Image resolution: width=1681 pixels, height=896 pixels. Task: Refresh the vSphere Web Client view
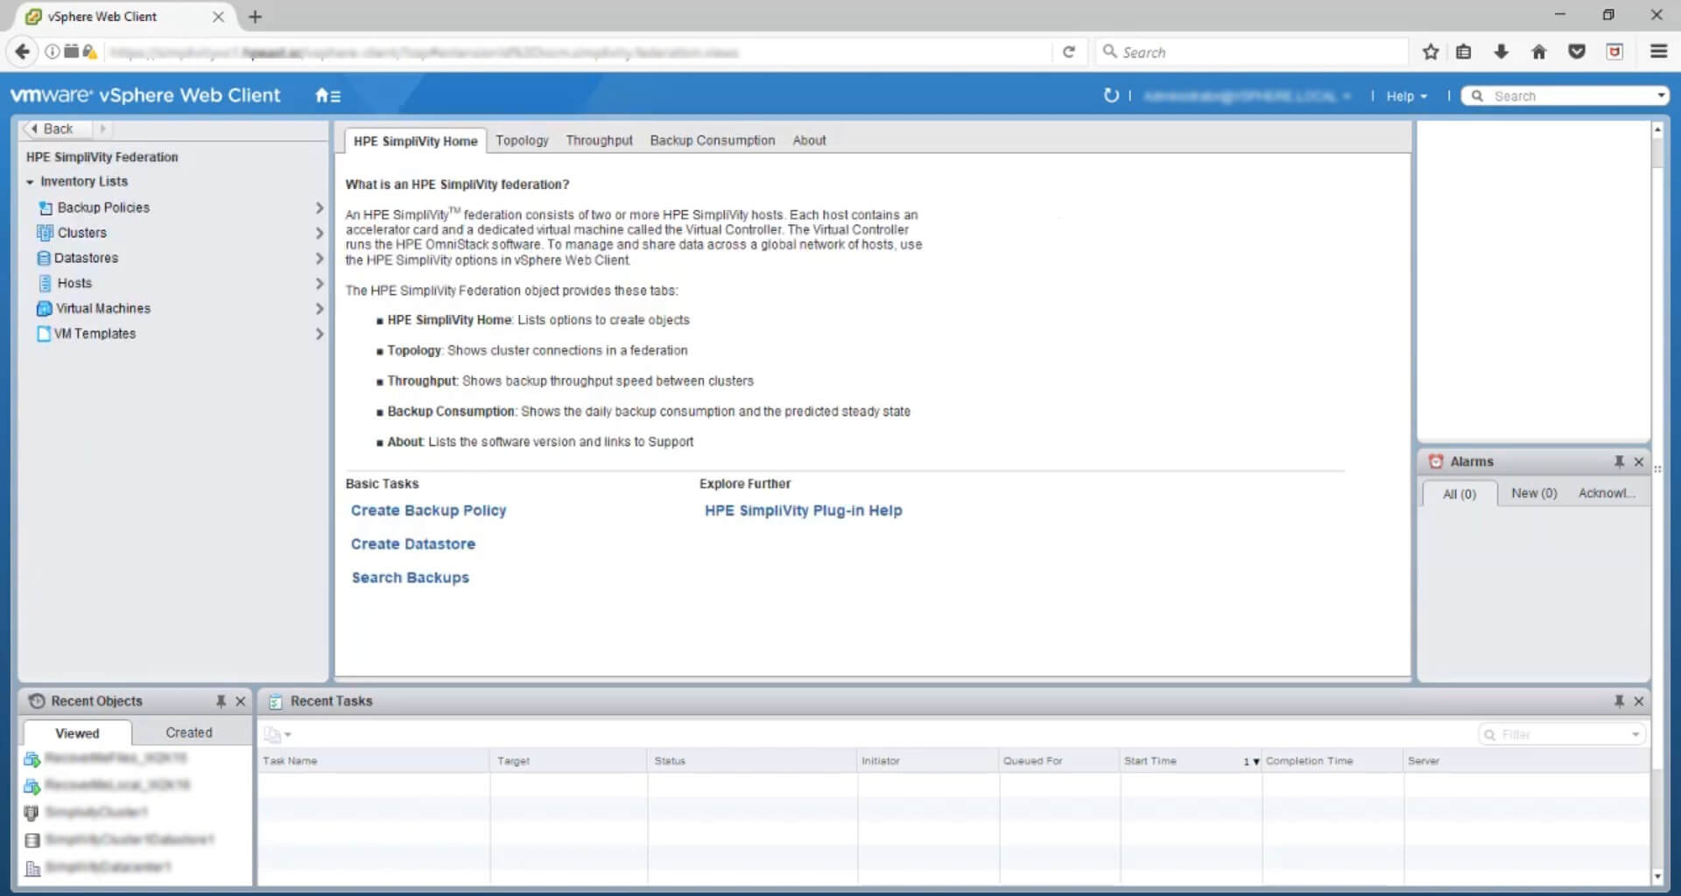(x=1111, y=95)
